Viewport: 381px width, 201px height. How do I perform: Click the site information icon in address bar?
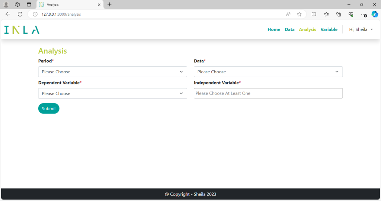tap(35, 15)
